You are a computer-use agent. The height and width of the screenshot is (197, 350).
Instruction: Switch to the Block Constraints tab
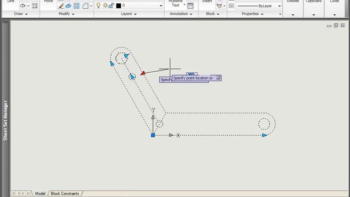click(x=65, y=193)
